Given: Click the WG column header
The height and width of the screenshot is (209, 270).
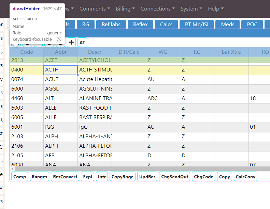Looking at the screenshot, I should [163, 52].
